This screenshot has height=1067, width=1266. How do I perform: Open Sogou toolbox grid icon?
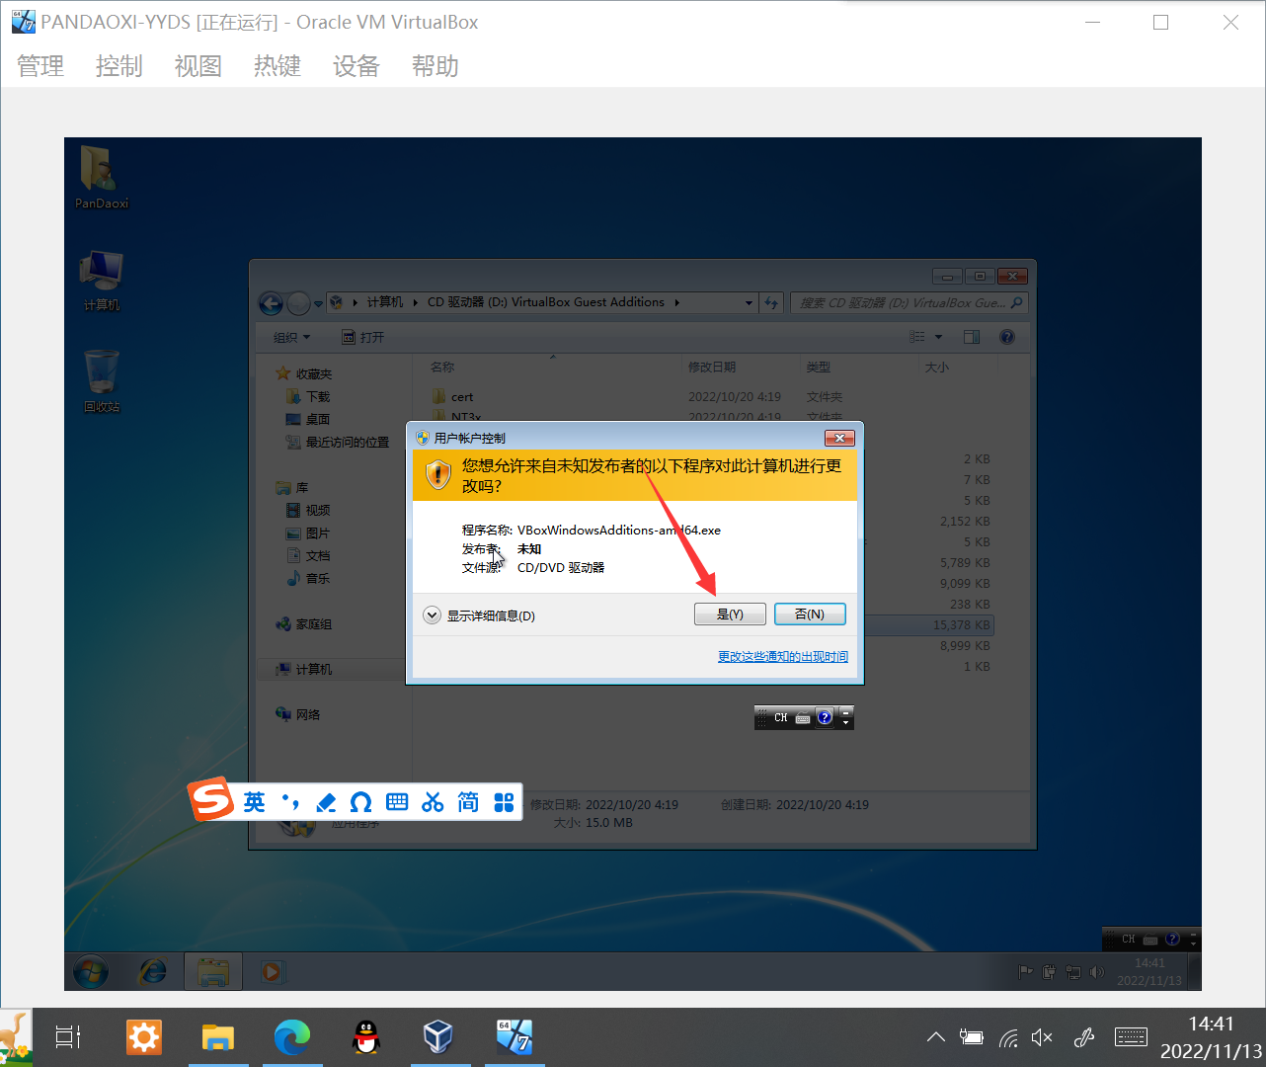coord(504,802)
